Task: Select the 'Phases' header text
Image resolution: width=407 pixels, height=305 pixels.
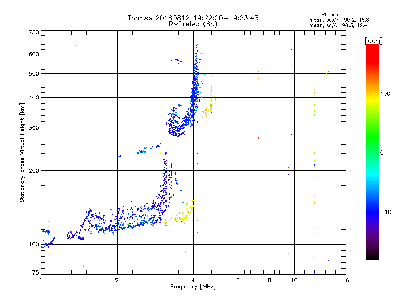Action: 329,15
